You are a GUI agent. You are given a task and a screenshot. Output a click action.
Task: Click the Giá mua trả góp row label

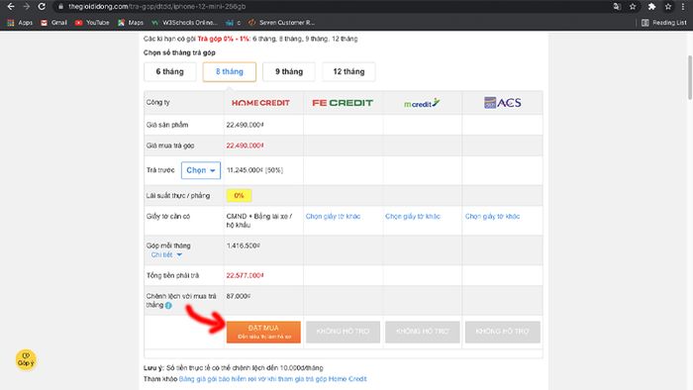click(170, 146)
